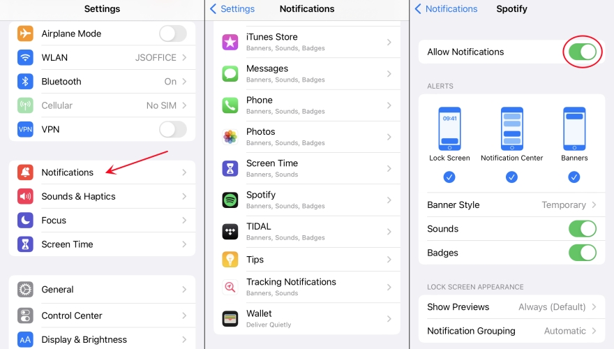Uncheck the Lock Screen checkmark
This screenshot has width=614, height=349.
449,177
